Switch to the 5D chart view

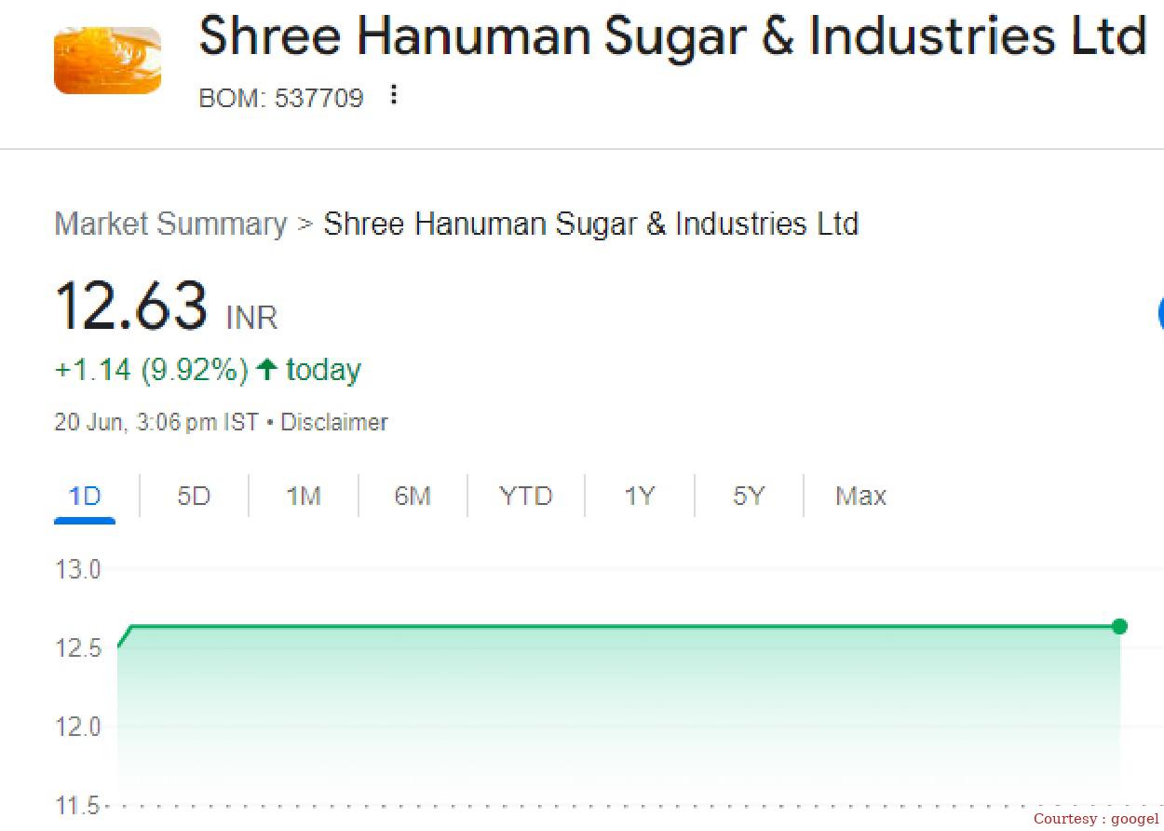click(x=193, y=496)
